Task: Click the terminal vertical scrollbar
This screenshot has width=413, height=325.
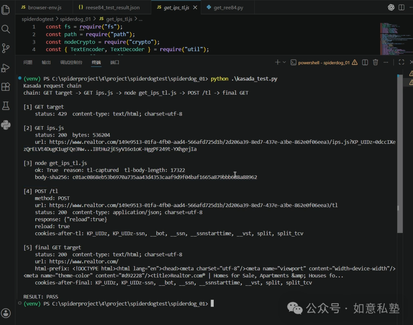Action: pos(400,154)
